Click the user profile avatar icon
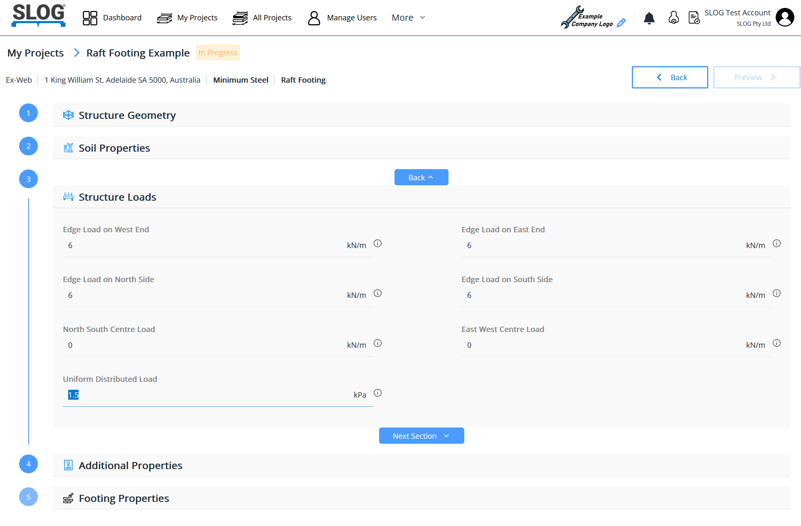The image size is (801, 526). click(784, 18)
